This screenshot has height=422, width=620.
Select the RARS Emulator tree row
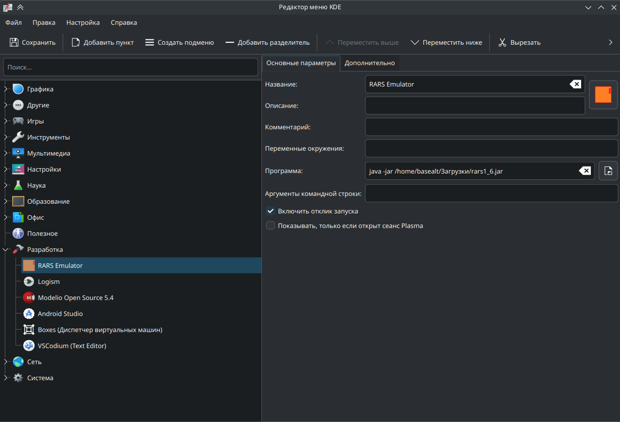[141, 265]
